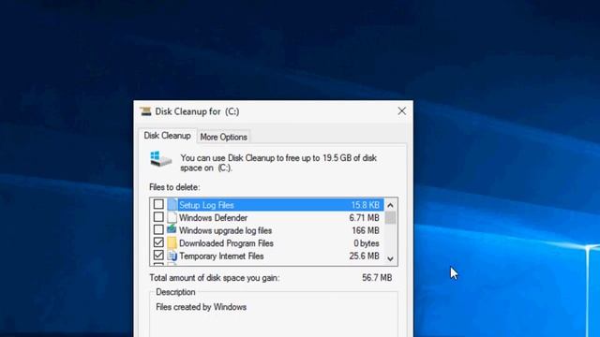Click the drive icon beside cleanup summary
Image resolution: width=600 pixels, height=337 pixels.
[160, 159]
